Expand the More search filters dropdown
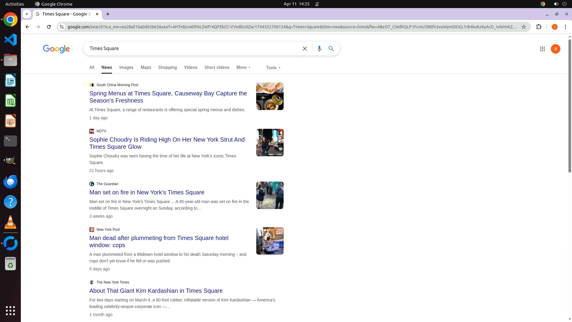Screen dimensions: 572x322 [x=243, y=68]
